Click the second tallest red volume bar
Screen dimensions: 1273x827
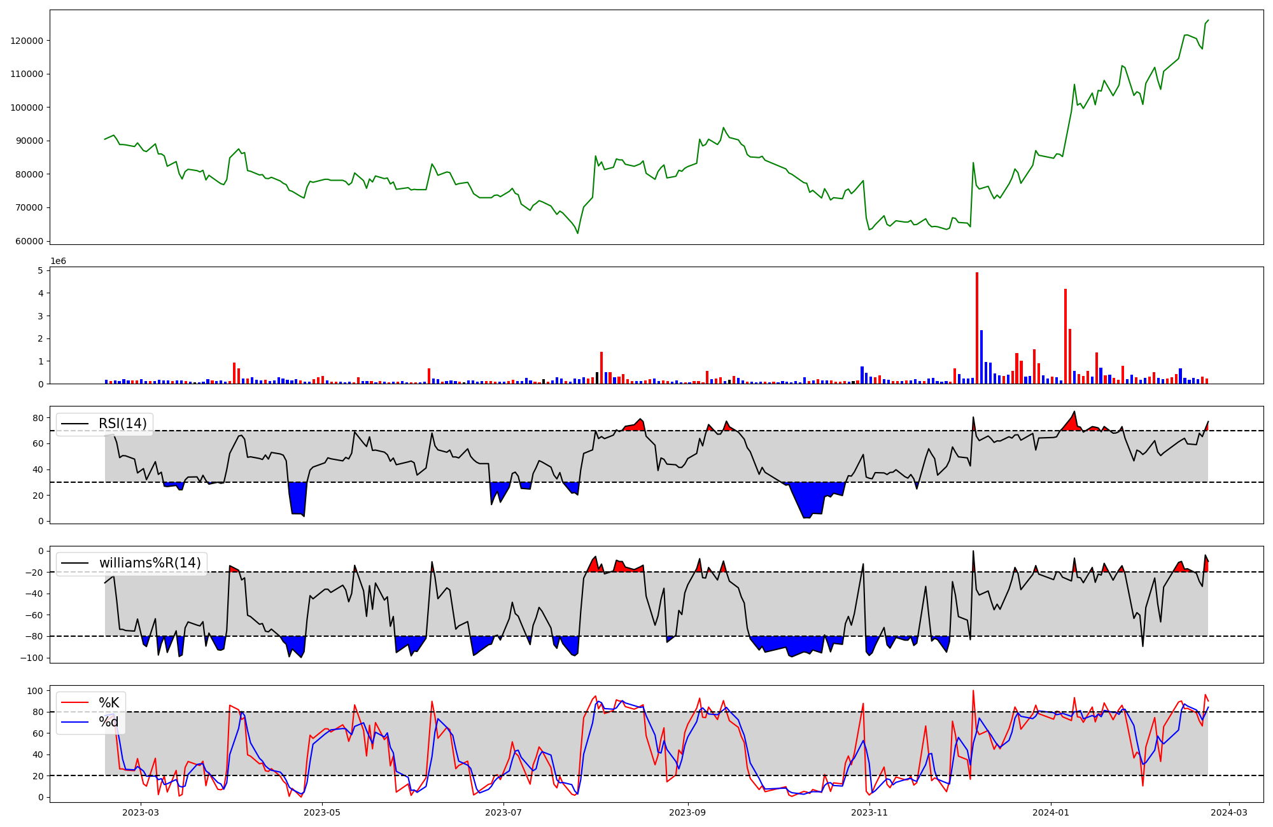[x=1066, y=337]
